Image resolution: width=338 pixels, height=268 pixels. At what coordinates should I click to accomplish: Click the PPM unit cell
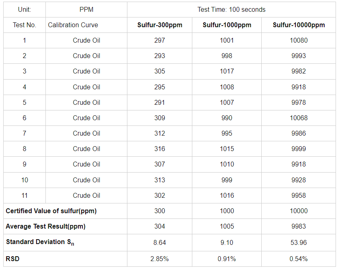click(86, 9)
